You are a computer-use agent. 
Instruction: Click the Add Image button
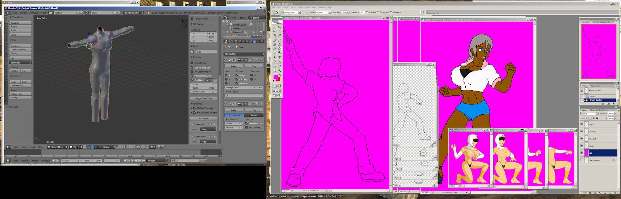pos(204,118)
